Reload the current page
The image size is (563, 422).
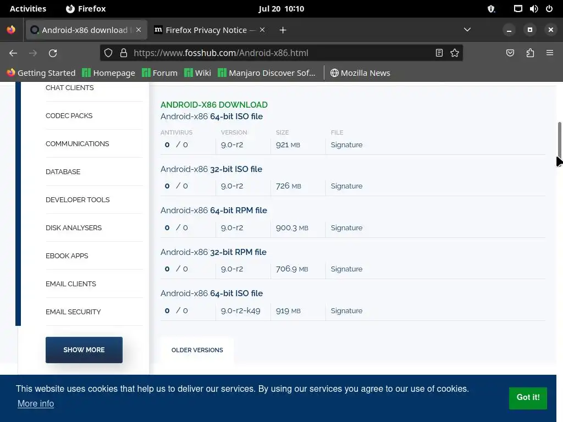(x=53, y=53)
